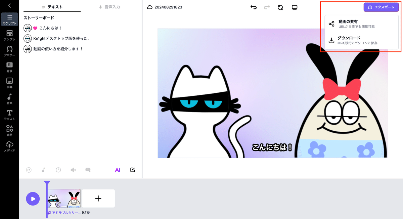This screenshot has width=403, height=219.
Task: Click the アドラブルクリー... music track label
Action: point(64,213)
